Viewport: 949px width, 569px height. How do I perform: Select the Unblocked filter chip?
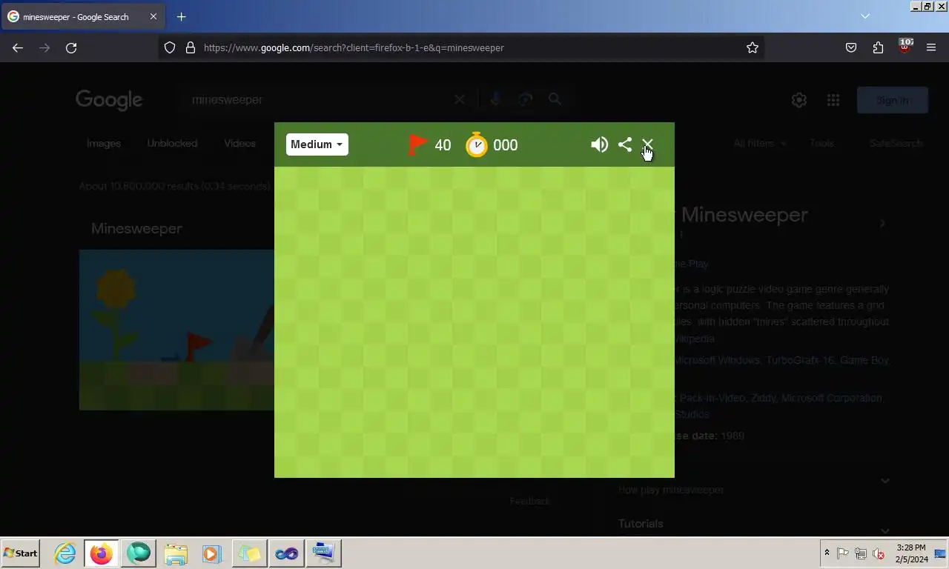[x=172, y=143]
